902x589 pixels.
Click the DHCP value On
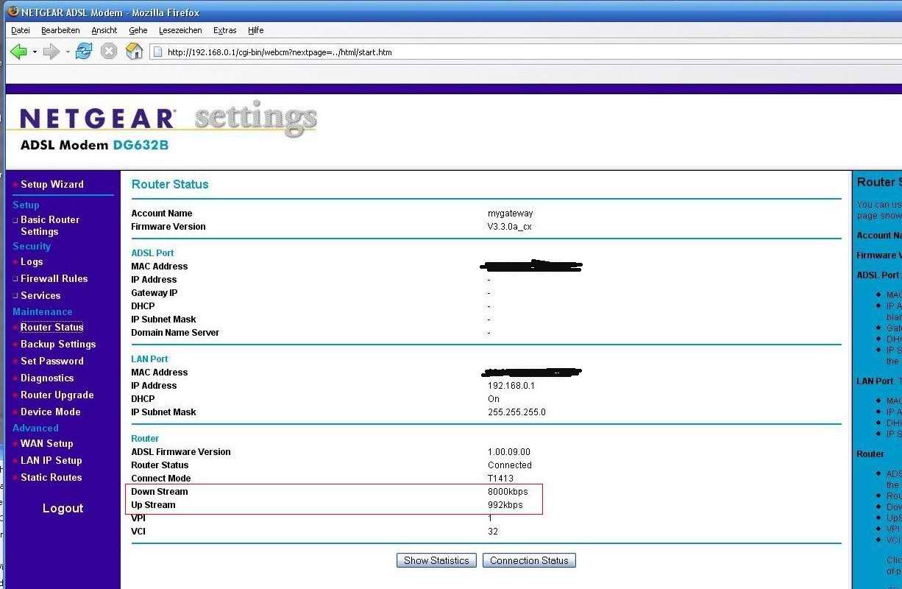pyautogui.click(x=494, y=399)
